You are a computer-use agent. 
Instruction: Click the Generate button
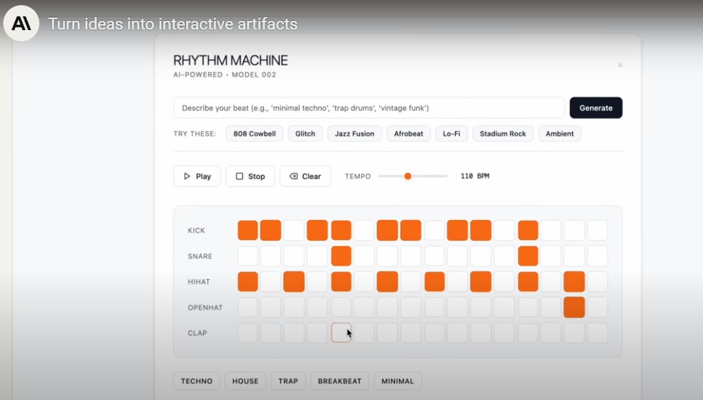(x=596, y=108)
